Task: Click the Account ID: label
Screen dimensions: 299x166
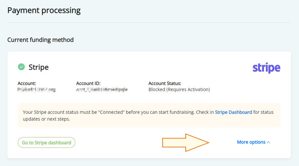Action: pos(88,83)
